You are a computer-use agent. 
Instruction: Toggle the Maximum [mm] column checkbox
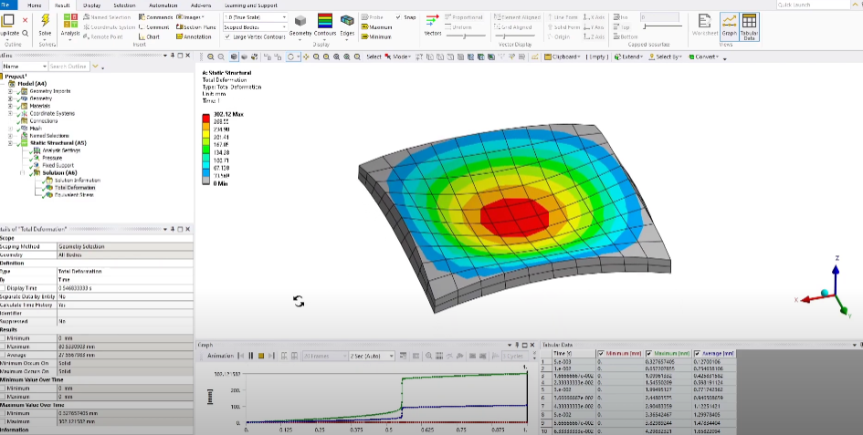(649, 354)
